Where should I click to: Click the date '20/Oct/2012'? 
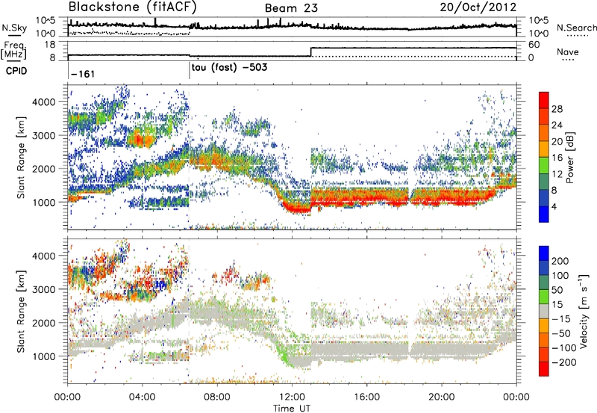(x=478, y=7)
